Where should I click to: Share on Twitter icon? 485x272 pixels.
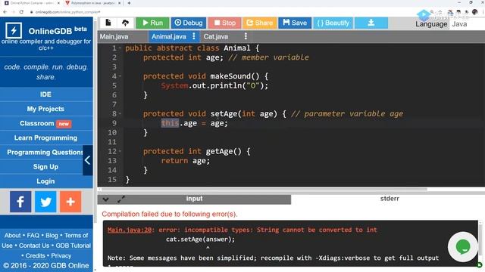pos(45,202)
